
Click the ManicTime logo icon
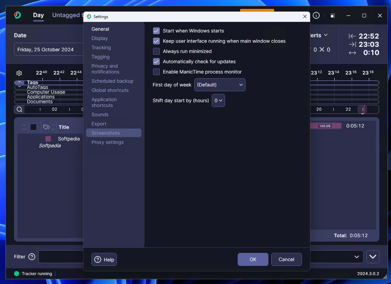[x=17, y=15]
